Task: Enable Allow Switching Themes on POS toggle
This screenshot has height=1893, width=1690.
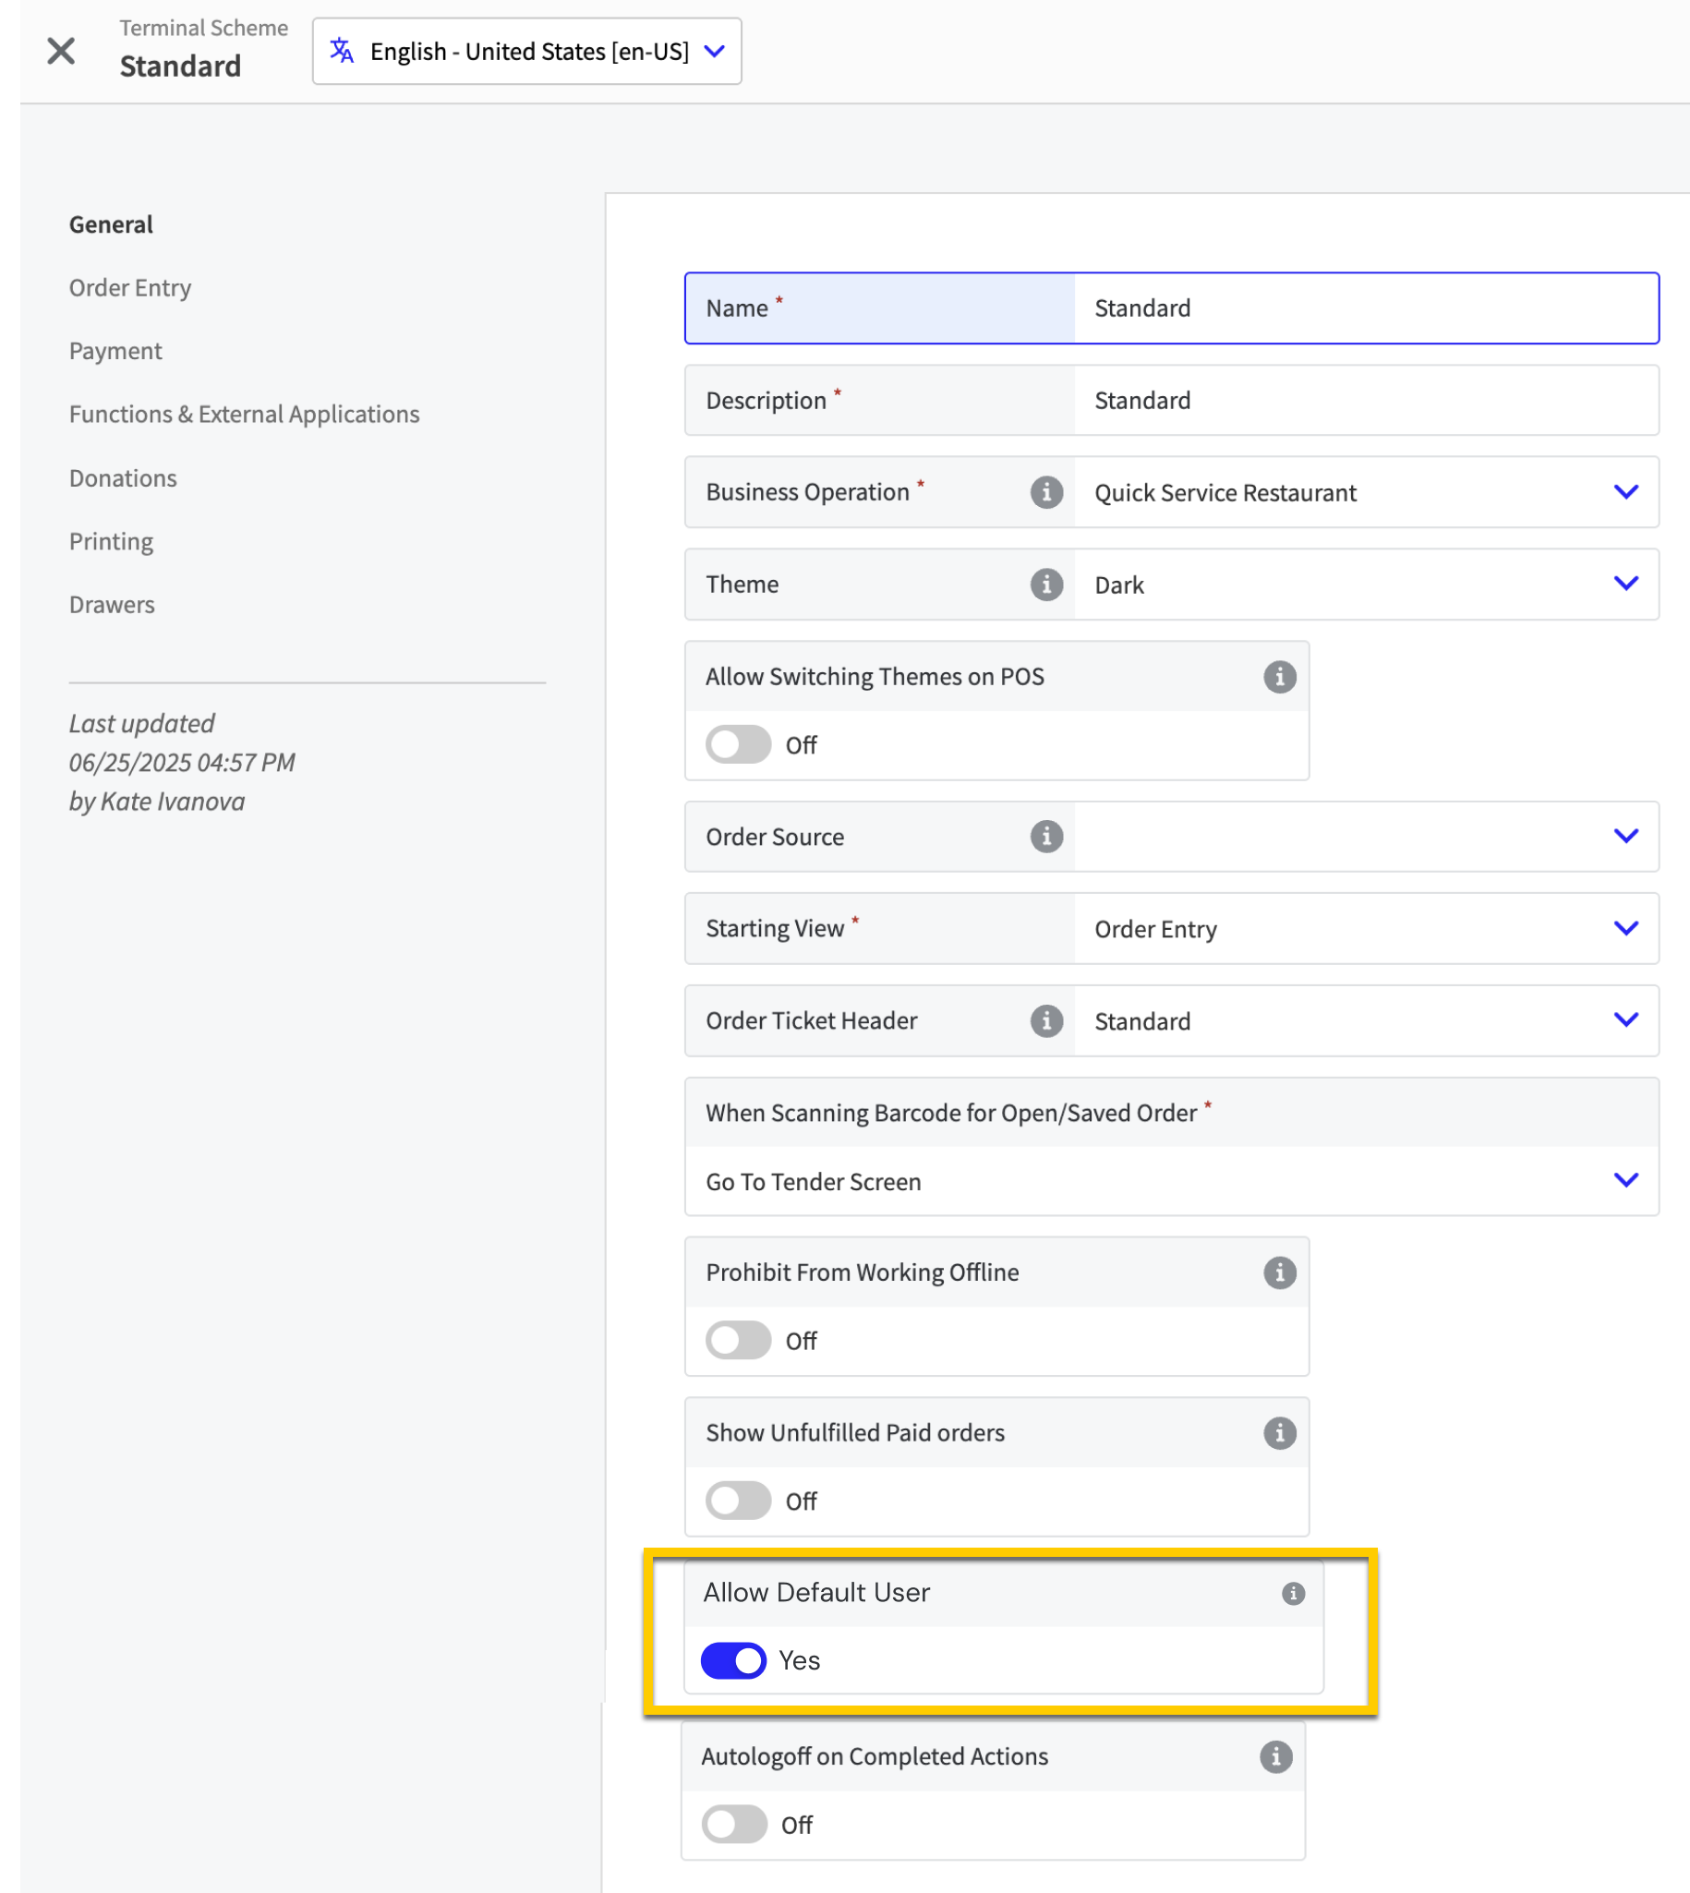Action: pyautogui.click(x=737, y=744)
